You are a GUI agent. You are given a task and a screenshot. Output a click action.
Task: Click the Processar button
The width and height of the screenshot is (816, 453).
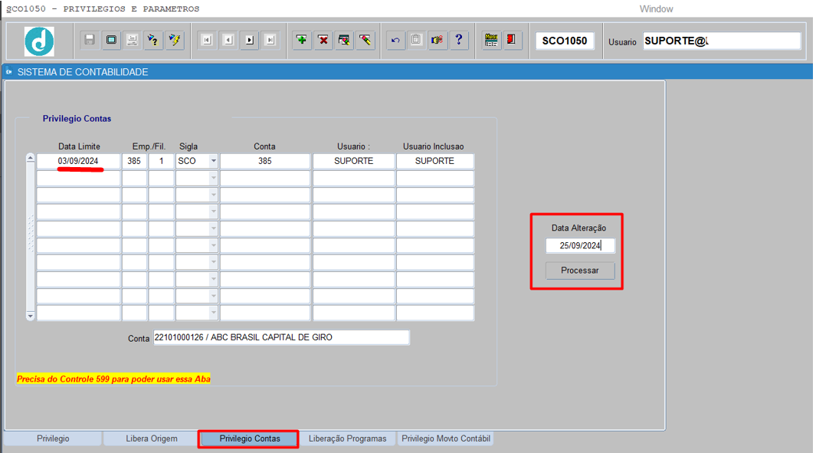[x=580, y=271]
